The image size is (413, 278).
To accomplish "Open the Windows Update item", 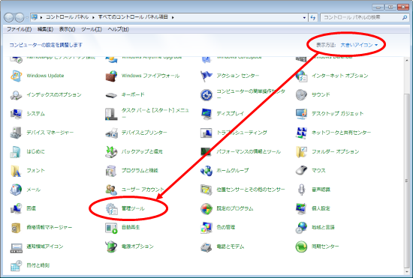I will tap(37, 76).
